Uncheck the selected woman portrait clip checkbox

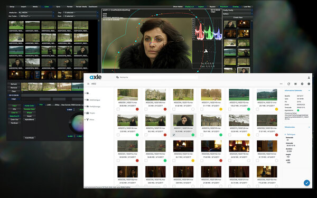tap(174, 135)
